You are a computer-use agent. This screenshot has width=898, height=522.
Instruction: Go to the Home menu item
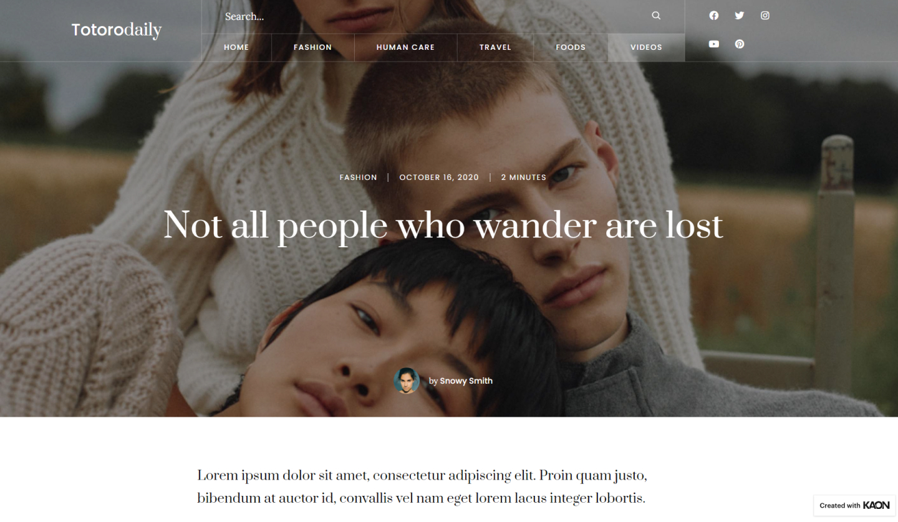(236, 47)
